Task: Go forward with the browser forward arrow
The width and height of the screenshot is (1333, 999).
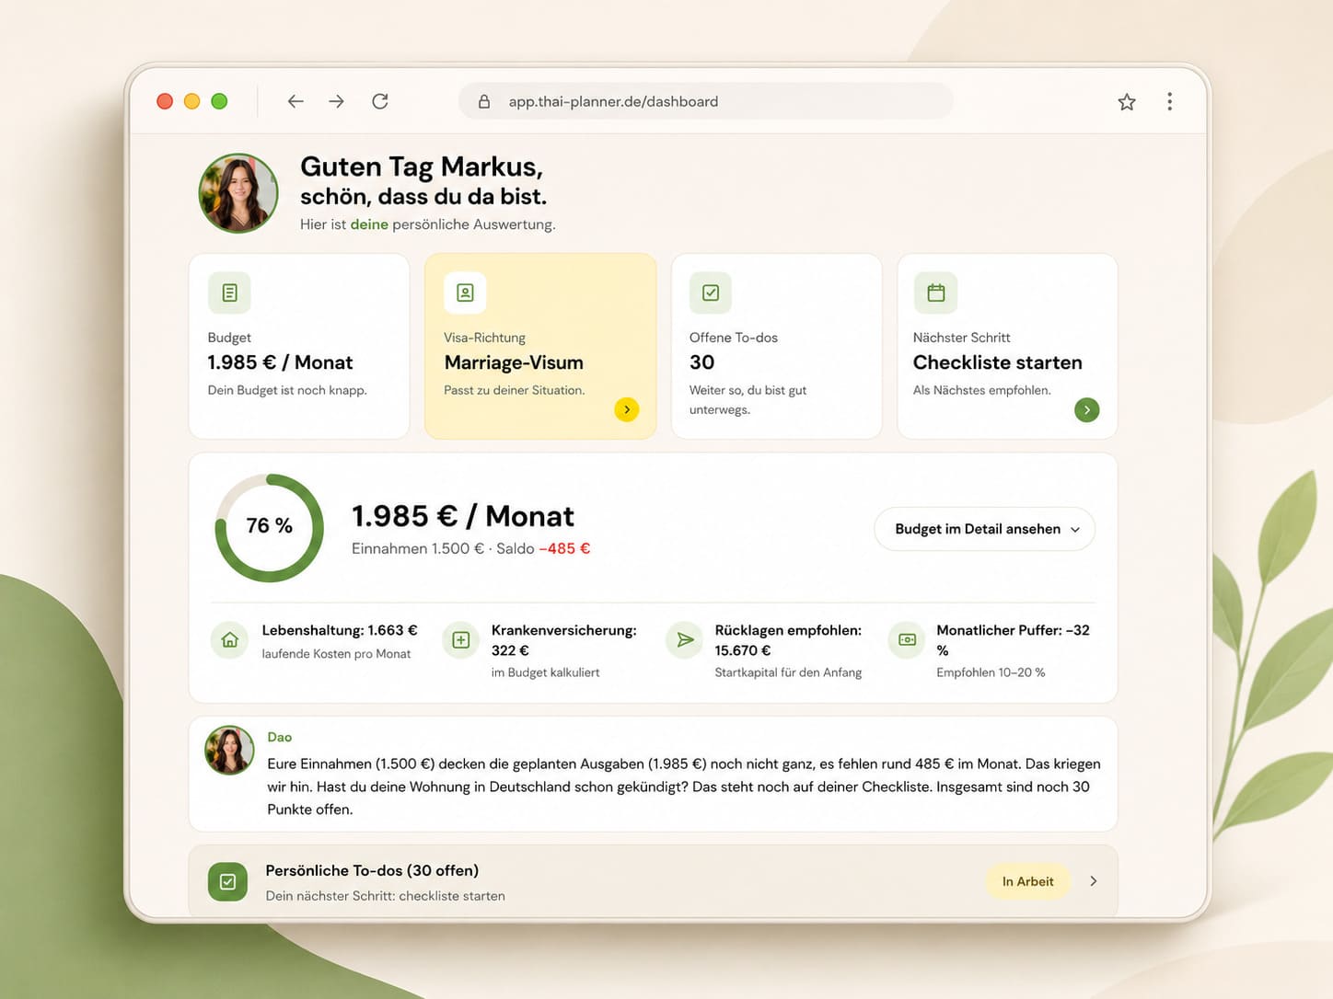Action: pyautogui.click(x=337, y=101)
